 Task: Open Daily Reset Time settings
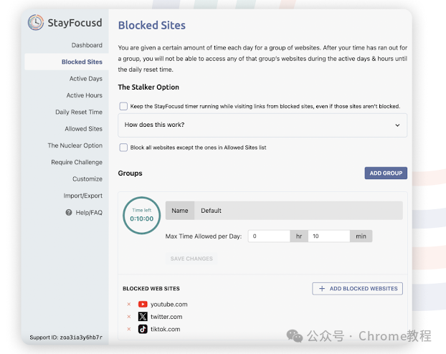coord(79,112)
